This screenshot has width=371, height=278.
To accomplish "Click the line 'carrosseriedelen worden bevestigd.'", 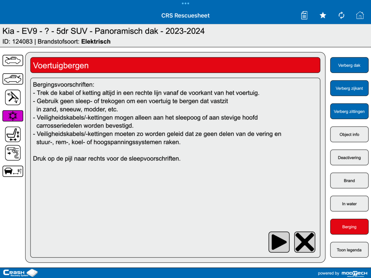I will point(85,126).
